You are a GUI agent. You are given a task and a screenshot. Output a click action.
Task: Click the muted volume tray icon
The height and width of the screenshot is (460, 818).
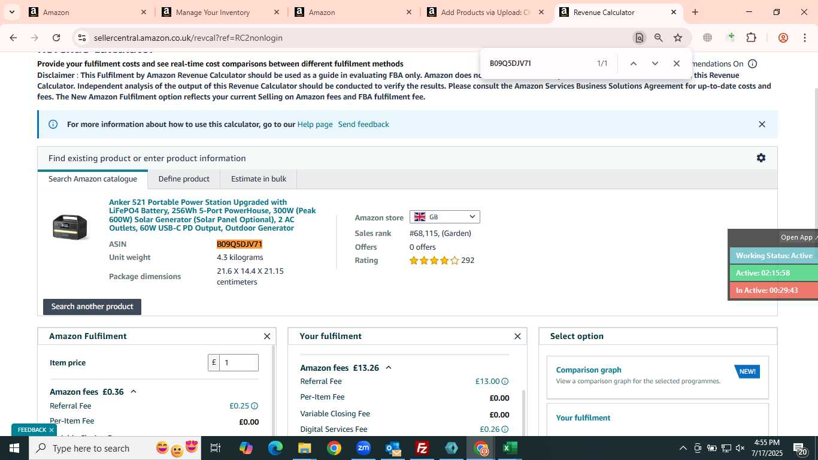click(x=740, y=448)
